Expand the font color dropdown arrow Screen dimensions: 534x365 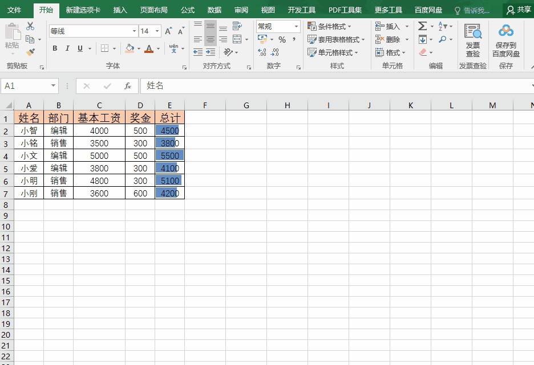[x=159, y=48]
